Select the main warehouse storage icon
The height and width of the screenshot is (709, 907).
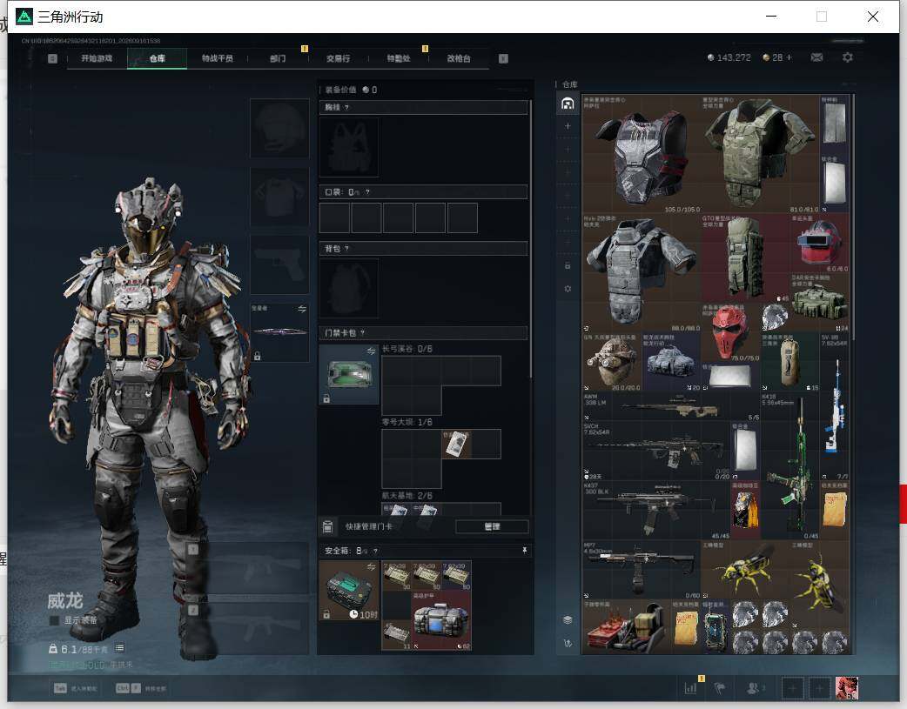568,104
